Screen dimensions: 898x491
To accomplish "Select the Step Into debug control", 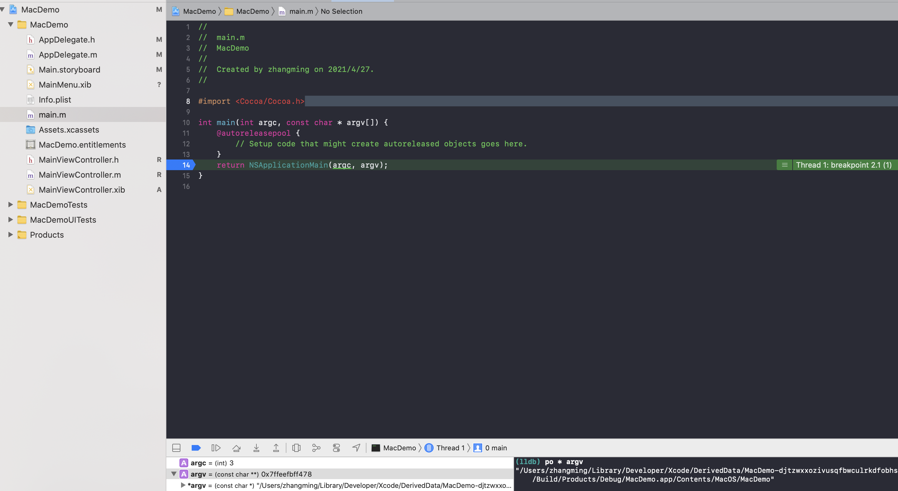I will click(x=257, y=448).
